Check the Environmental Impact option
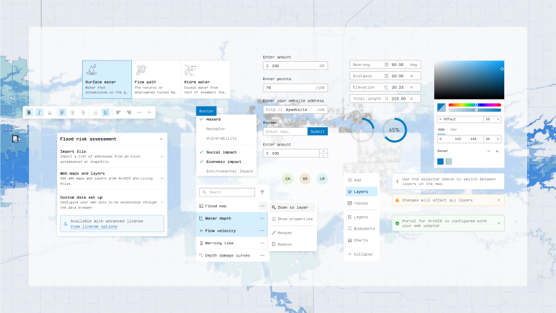The height and width of the screenshot is (313, 556). (226, 171)
